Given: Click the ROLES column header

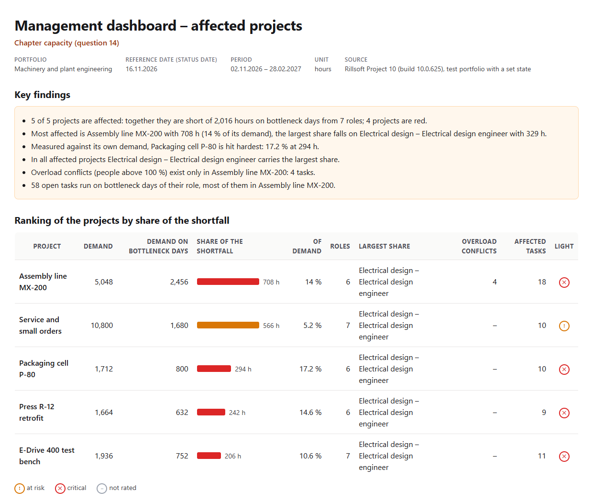Looking at the screenshot, I should tap(340, 247).
